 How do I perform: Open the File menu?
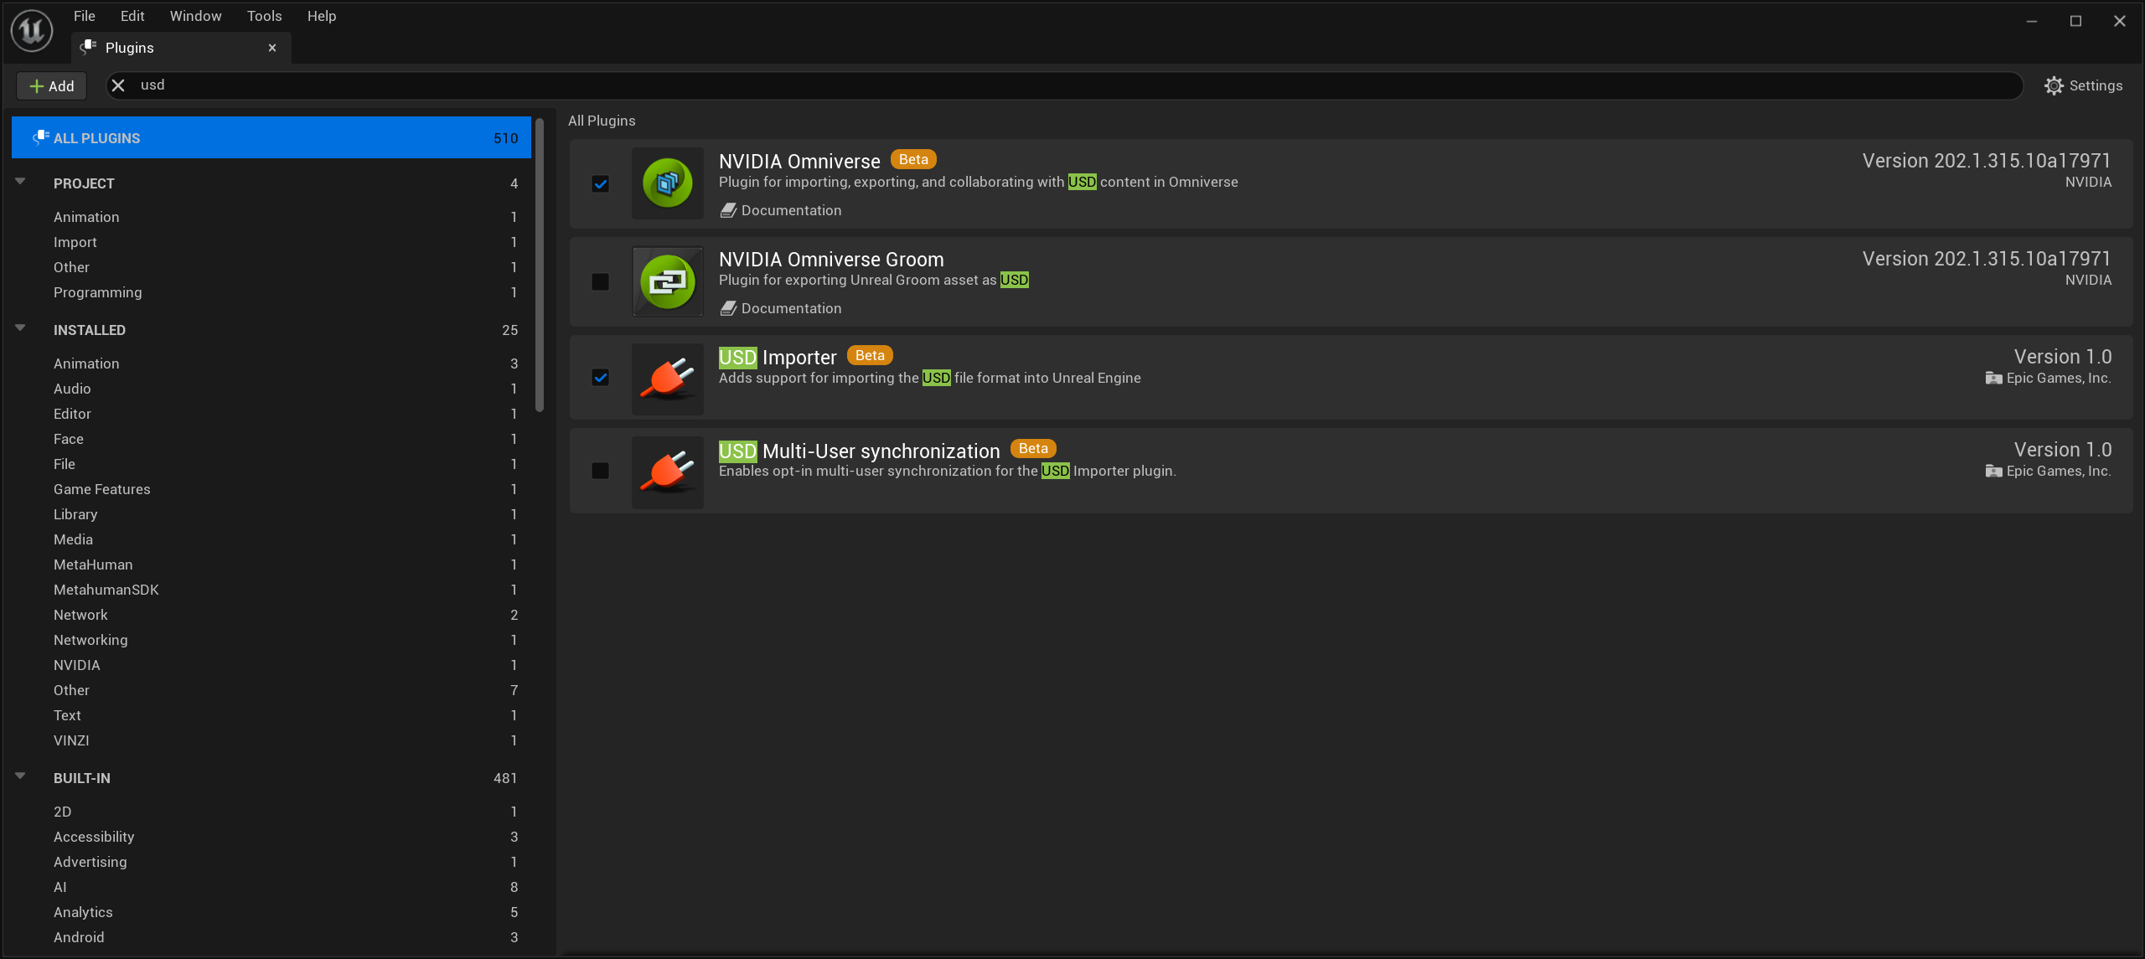coord(85,16)
